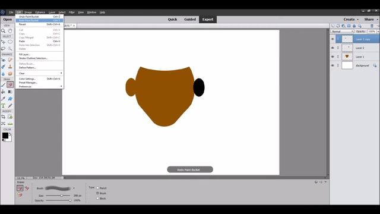Swap foreground and background colors
380x214 pixels.
tap(10, 134)
